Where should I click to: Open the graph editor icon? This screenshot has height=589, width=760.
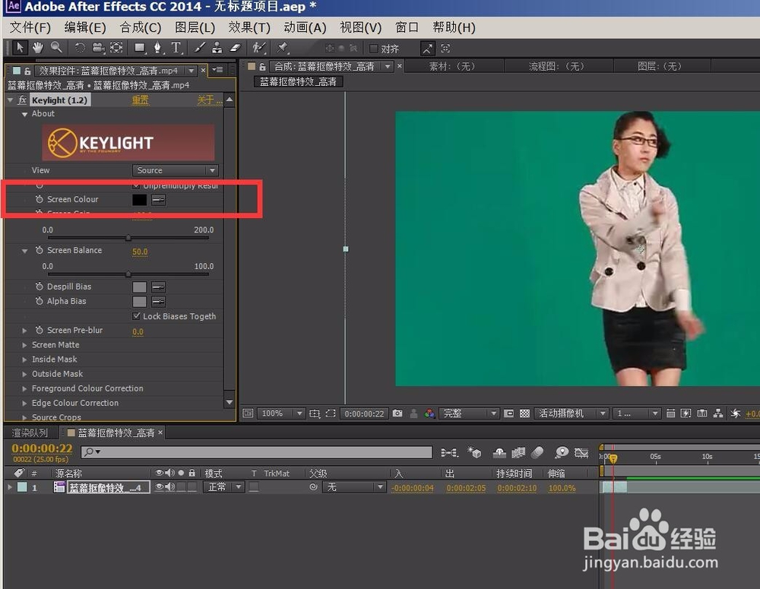point(581,453)
